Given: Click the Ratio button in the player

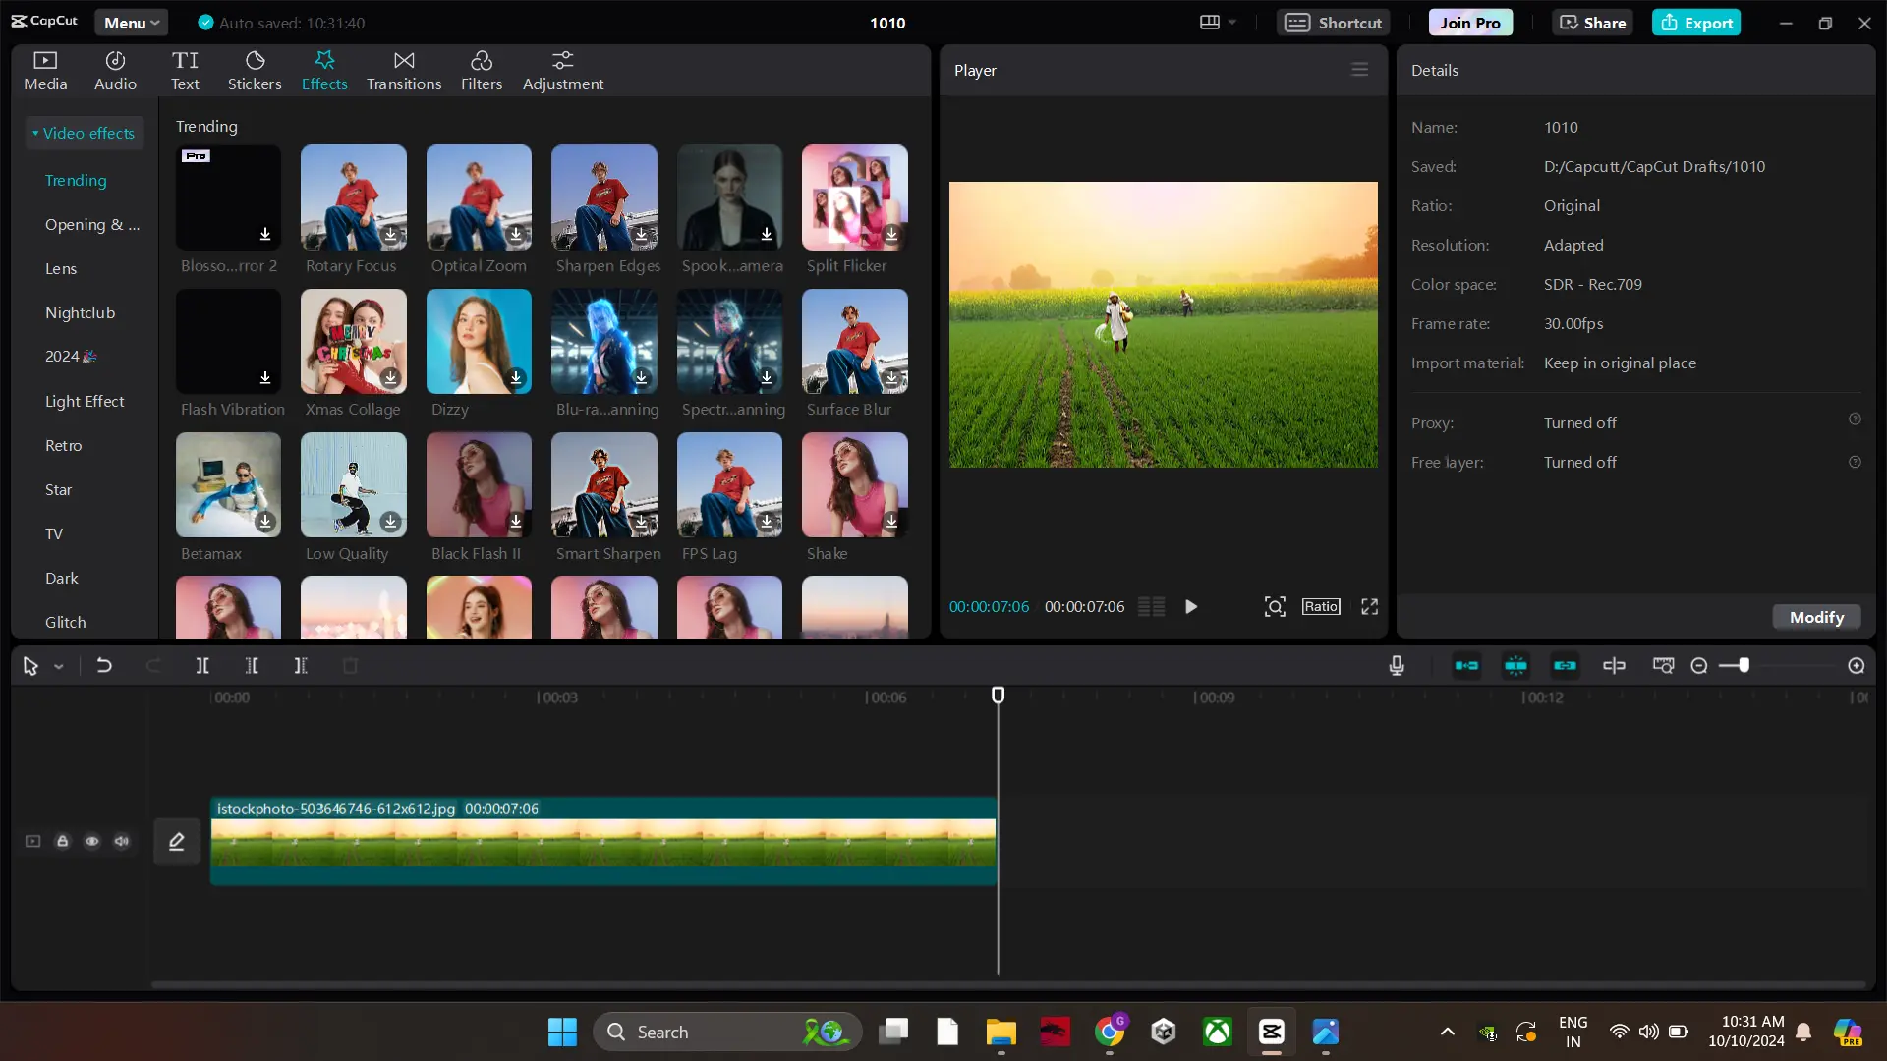Looking at the screenshot, I should pos(1321,607).
